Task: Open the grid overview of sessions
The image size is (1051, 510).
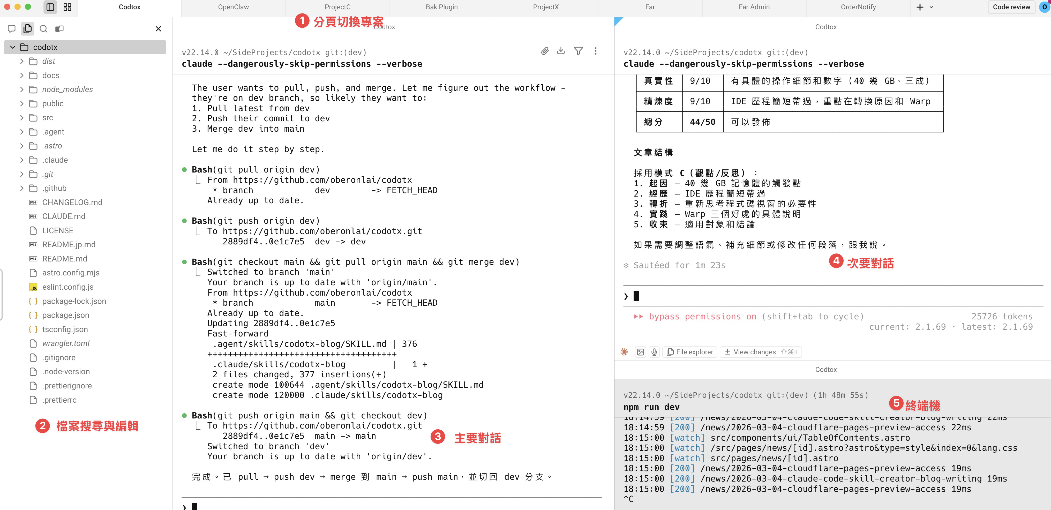Action: 67,7
